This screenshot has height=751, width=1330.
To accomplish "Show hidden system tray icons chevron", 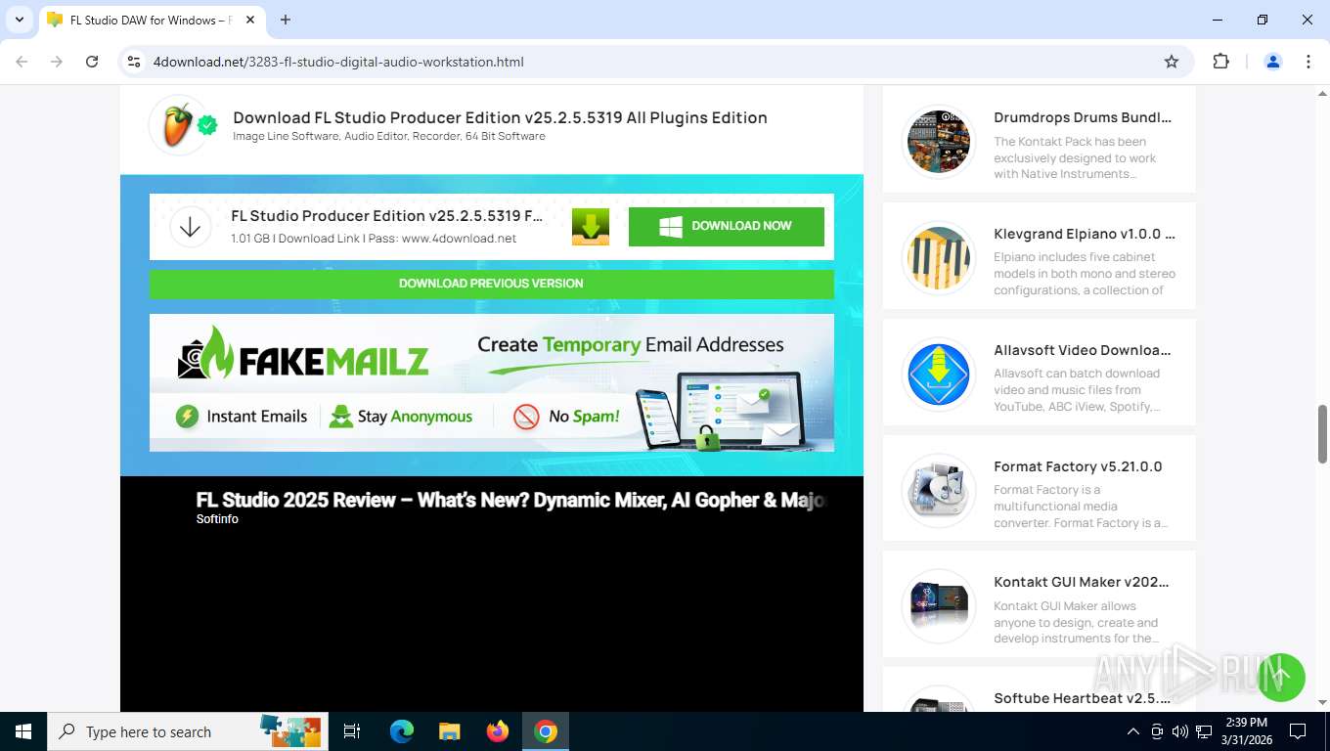I will [1133, 731].
